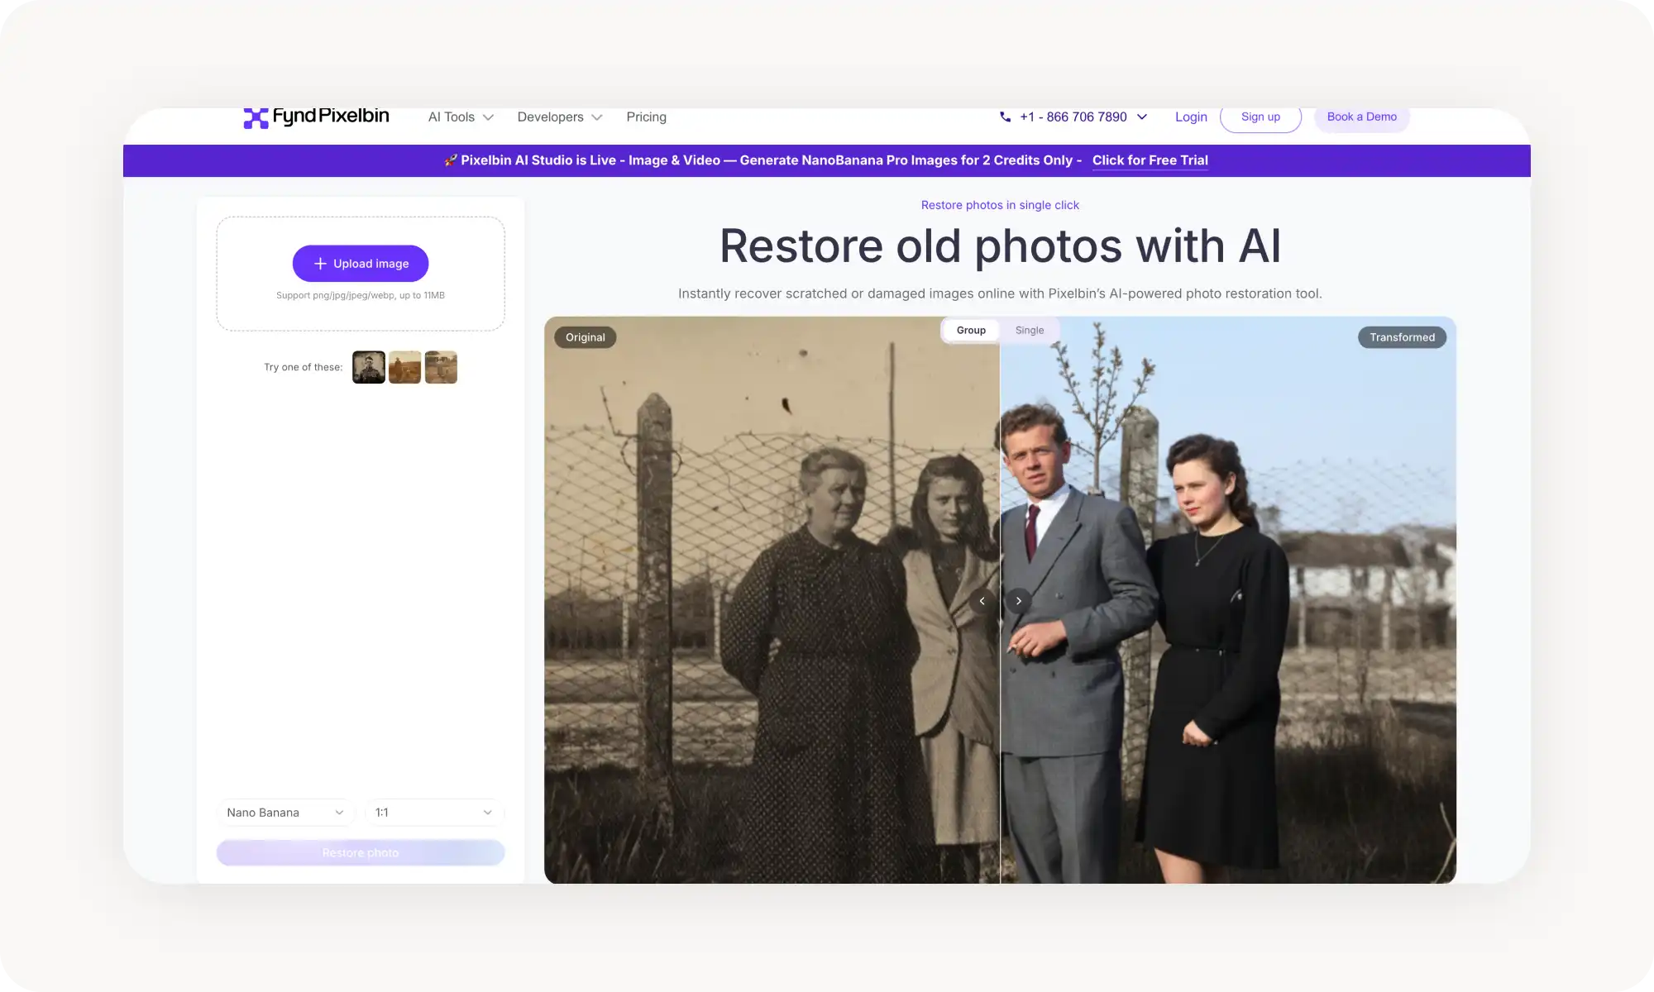Image resolution: width=1654 pixels, height=992 pixels.
Task: Select the third sample photo thumbnail
Action: 441,366
